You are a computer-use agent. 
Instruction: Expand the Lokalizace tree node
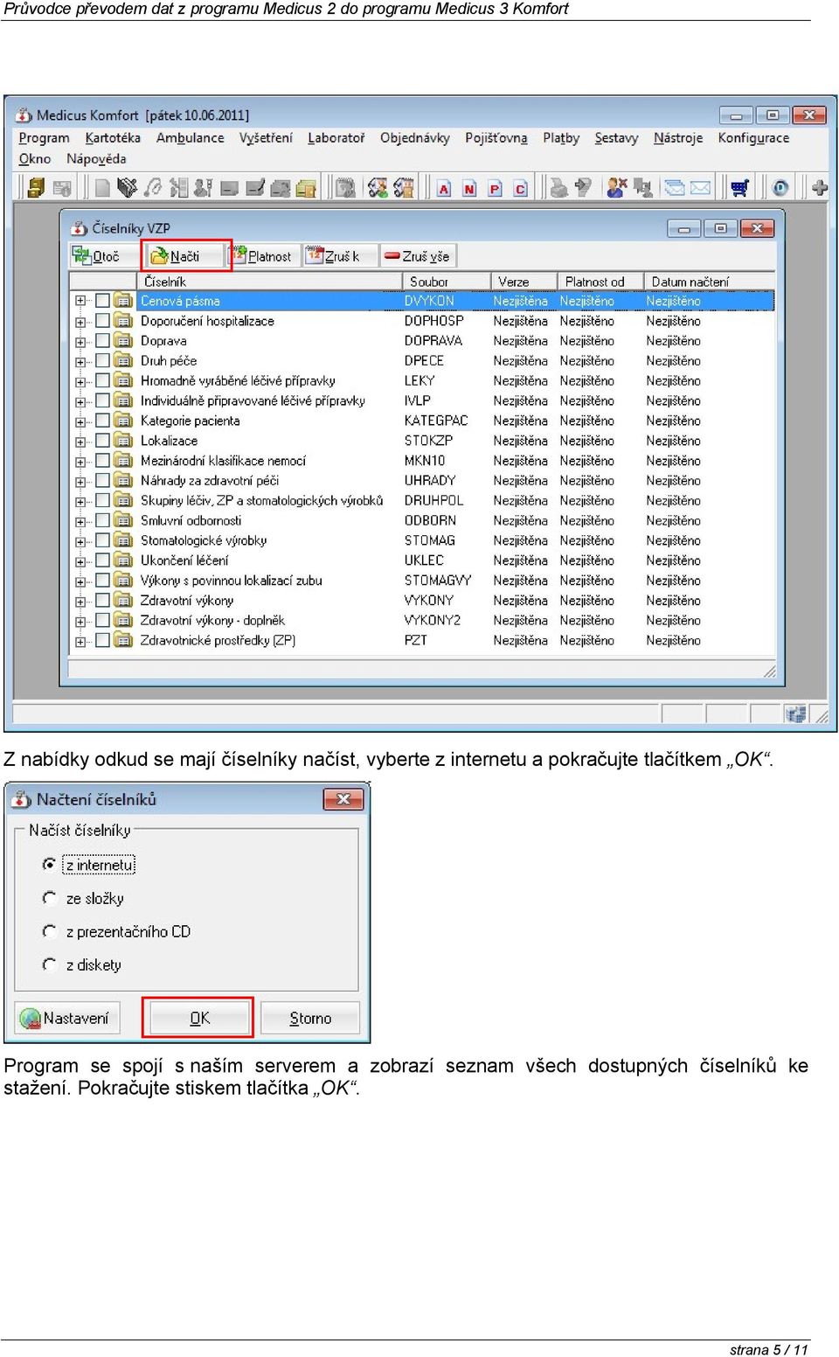point(80,441)
